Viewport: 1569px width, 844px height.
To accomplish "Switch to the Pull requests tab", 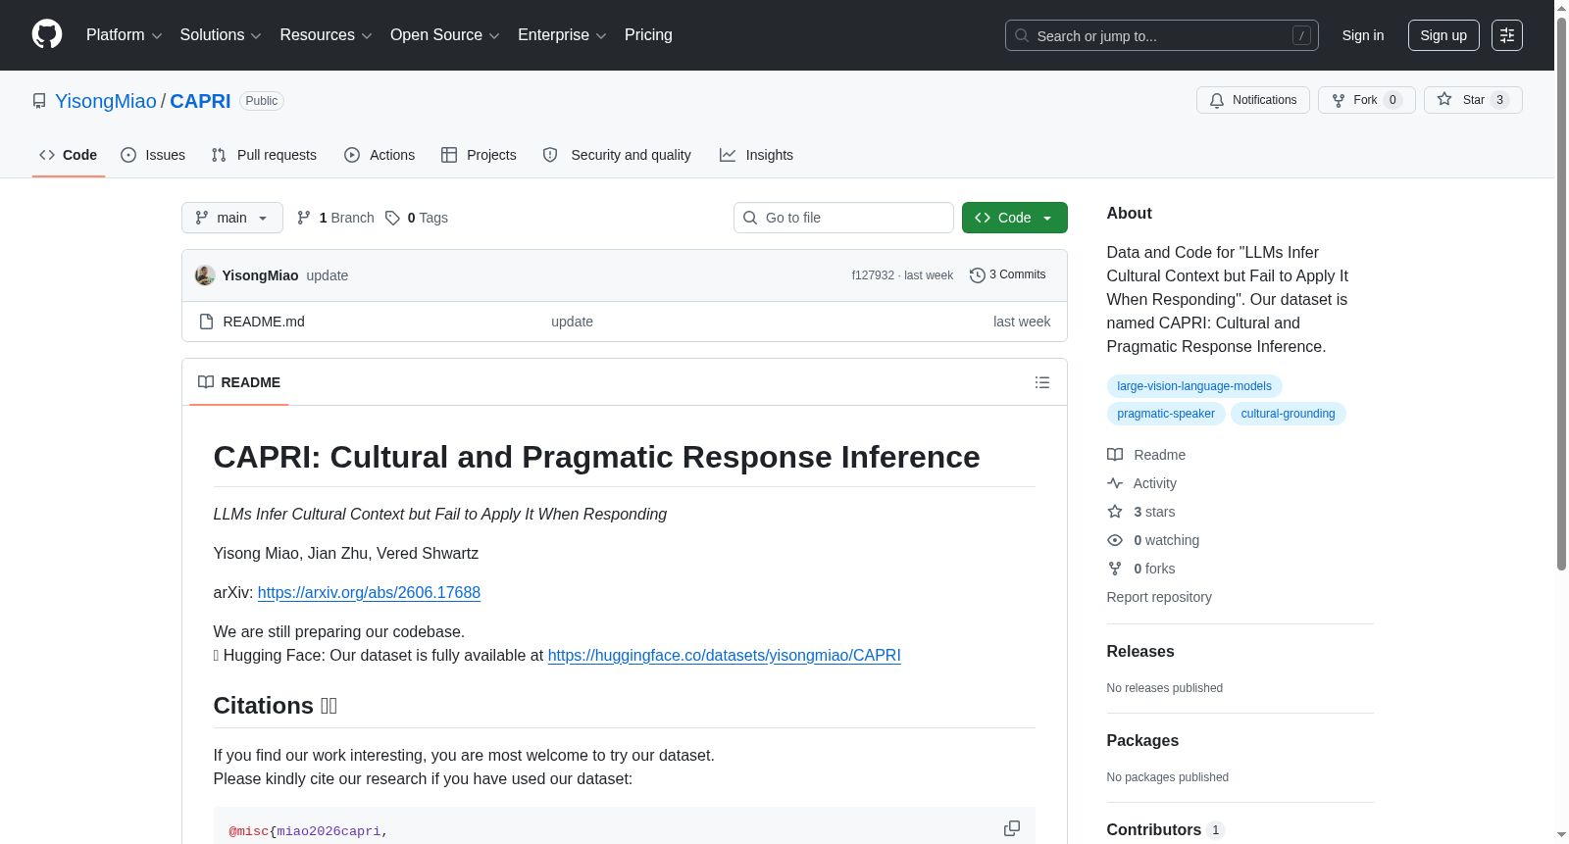I will tap(264, 155).
